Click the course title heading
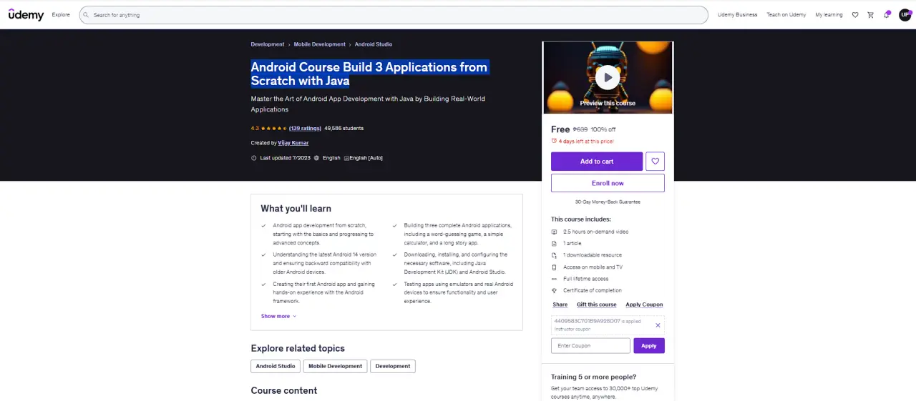This screenshot has width=916, height=401. point(369,74)
